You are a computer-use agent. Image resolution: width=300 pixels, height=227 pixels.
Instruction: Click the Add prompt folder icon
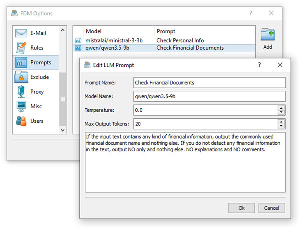pyautogui.click(x=268, y=34)
